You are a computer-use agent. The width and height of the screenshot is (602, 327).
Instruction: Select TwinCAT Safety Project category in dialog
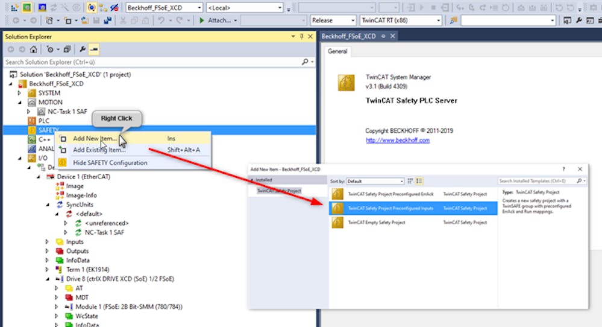[279, 191]
